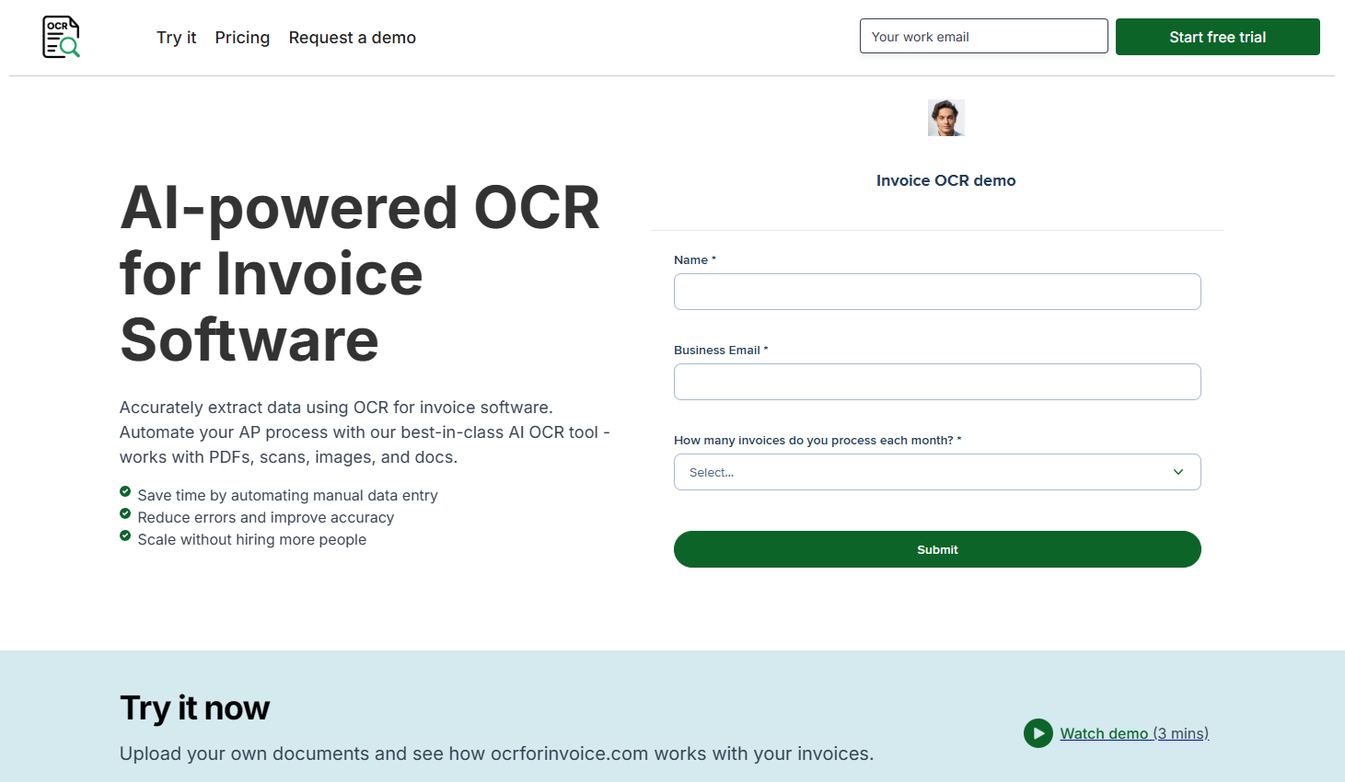Click the checkmark beside Scale without hiring
1345x782 pixels.
click(125, 535)
